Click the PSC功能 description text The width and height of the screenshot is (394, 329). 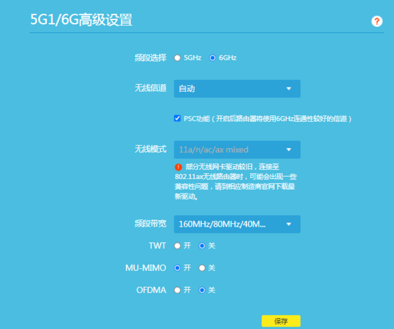[268, 119]
